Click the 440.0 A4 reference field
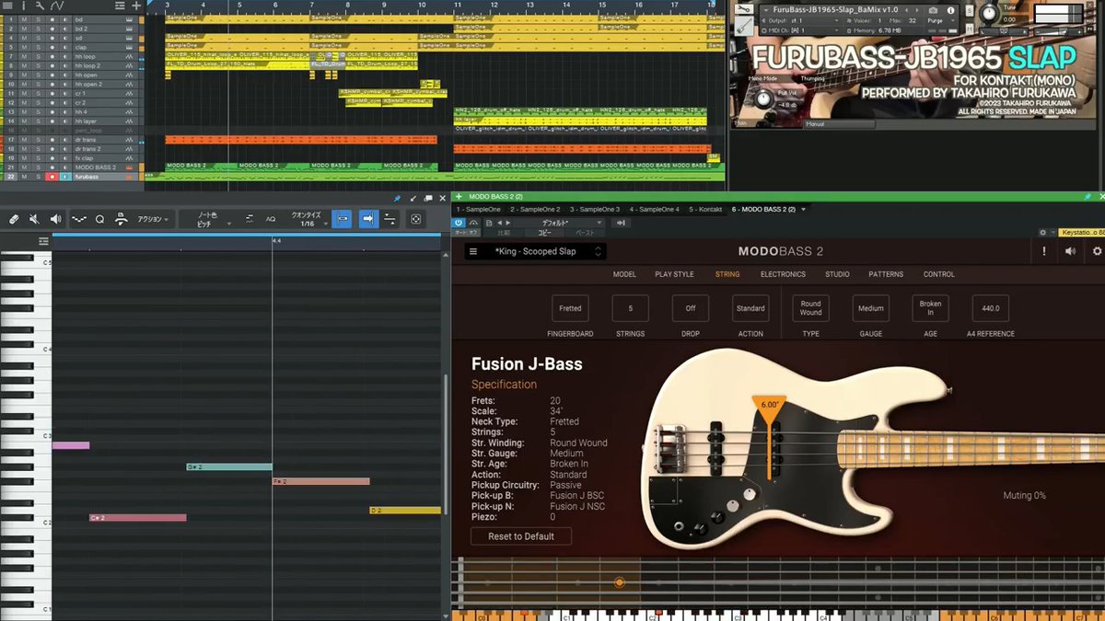Image resolution: width=1105 pixels, height=621 pixels. pos(990,308)
